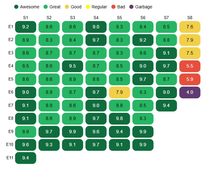The width and height of the screenshot is (208, 170).
Task: Click the 9.2 cell at E1 S1
Action: point(26,27)
